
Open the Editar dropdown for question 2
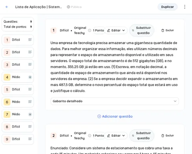tap(116, 136)
